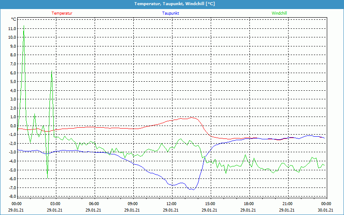Select the 21:00 time axis label
This screenshot has height=215, width=344.
pyautogui.click(x=288, y=204)
